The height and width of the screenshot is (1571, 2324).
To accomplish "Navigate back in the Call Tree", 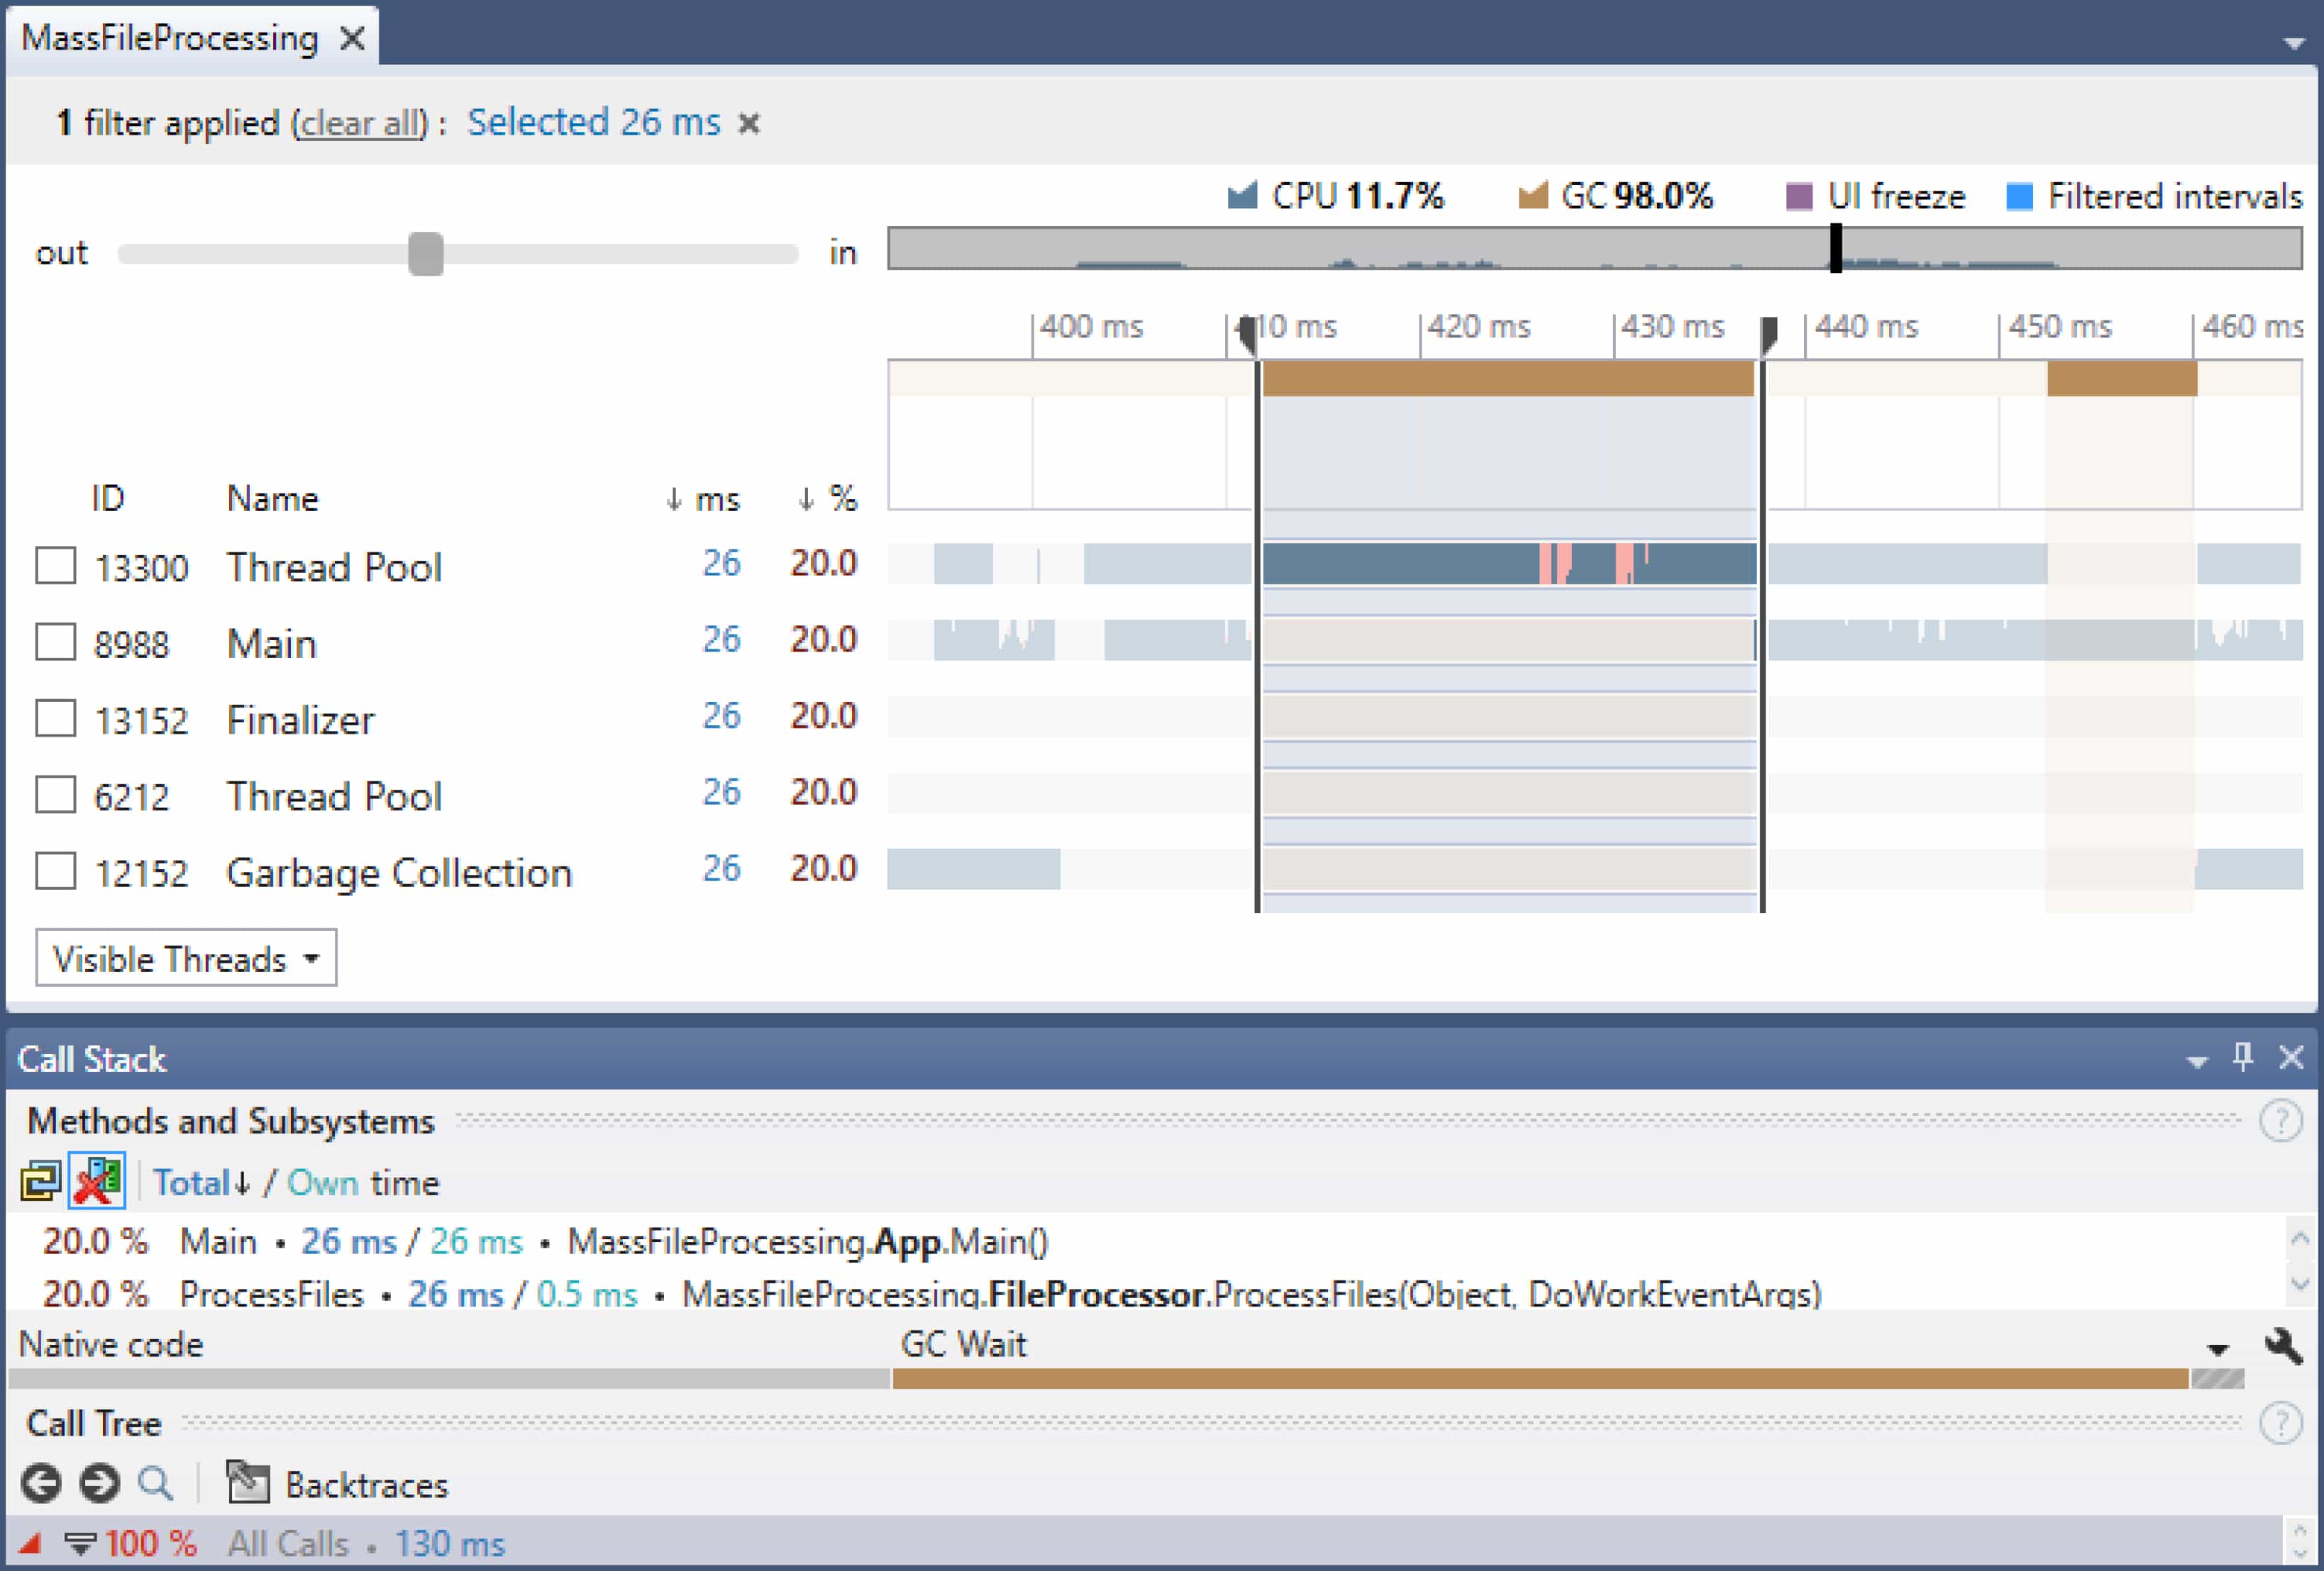I will point(41,1484).
